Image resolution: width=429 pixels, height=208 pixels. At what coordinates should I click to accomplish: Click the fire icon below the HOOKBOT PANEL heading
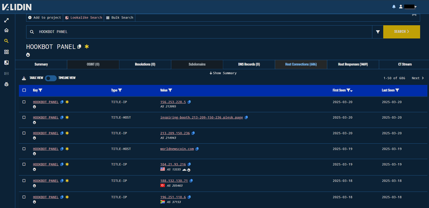pyautogui.click(x=28, y=55)
